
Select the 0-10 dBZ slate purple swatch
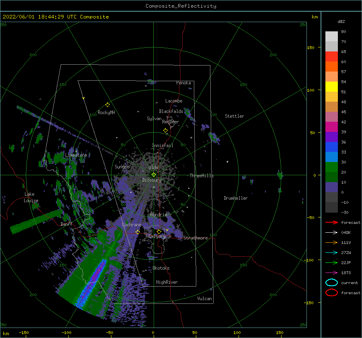331,187
